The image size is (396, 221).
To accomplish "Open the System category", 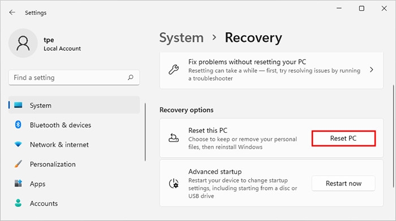I will pyautogui.click(x=74, y=105).
